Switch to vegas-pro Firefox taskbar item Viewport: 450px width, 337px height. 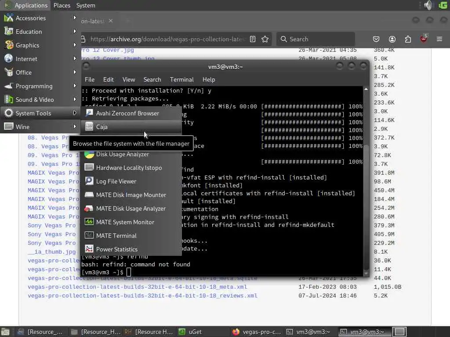point(257,332)
